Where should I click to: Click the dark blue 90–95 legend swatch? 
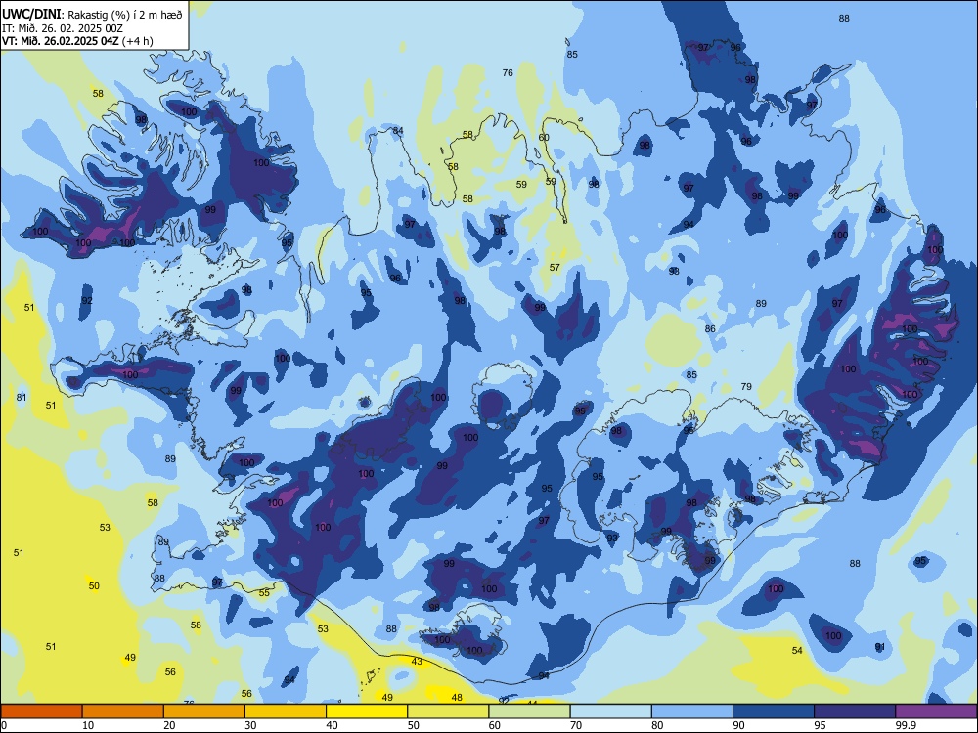pos(774,711)
